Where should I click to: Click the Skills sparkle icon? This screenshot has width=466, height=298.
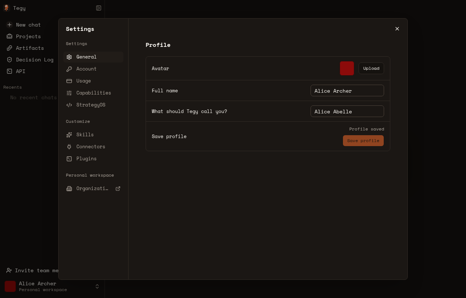click(69, 135)
